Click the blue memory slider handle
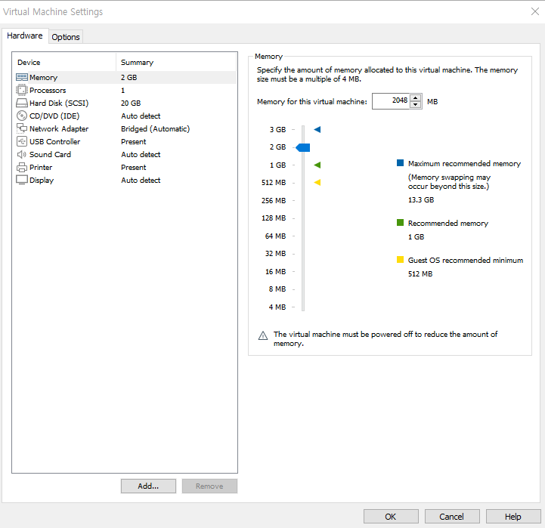 (303, 147)
